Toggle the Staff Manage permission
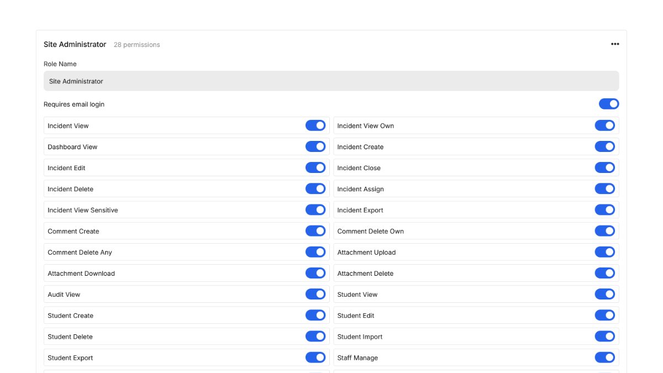Viewport: 663px width, 373px height. pyautogui.click(x=604, y=358)
